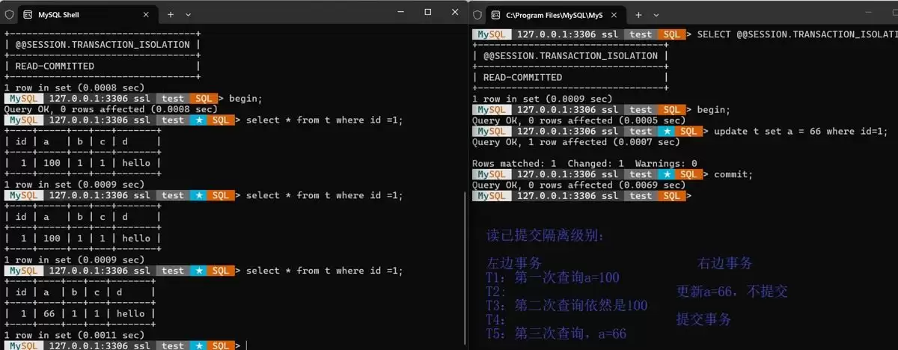Click terminal icon on C:\Program Files\MySQL tab
The image size is (898, 350).
coord(495,14)
